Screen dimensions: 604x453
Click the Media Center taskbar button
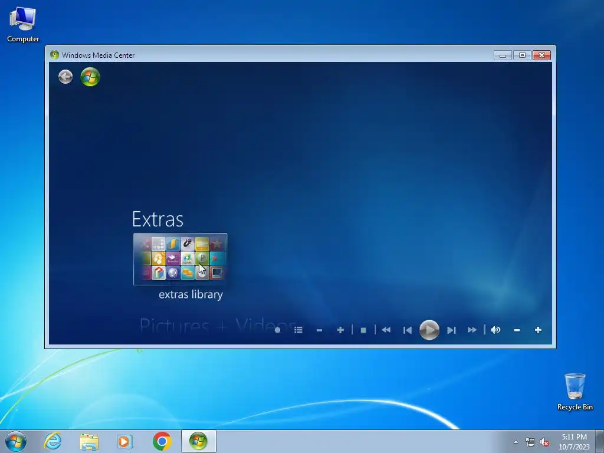click(199, 441)
